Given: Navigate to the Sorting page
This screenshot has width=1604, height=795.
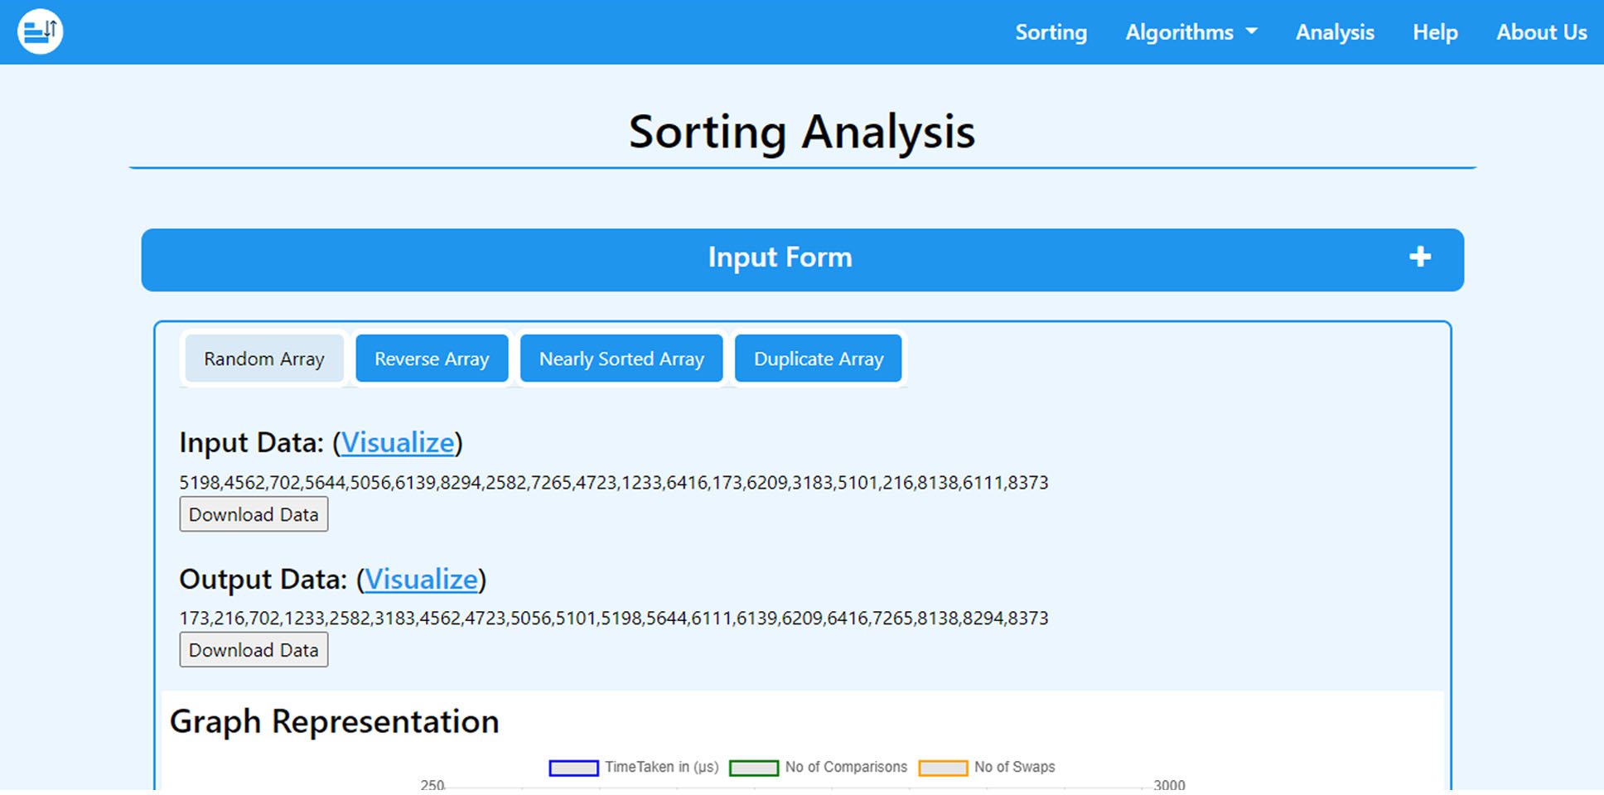Looking at the screenshot, I should [x=1051, y=32].
